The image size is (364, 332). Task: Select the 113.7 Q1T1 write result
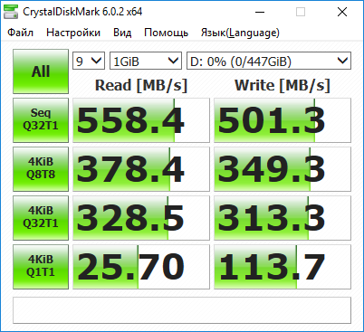(283, 267)
